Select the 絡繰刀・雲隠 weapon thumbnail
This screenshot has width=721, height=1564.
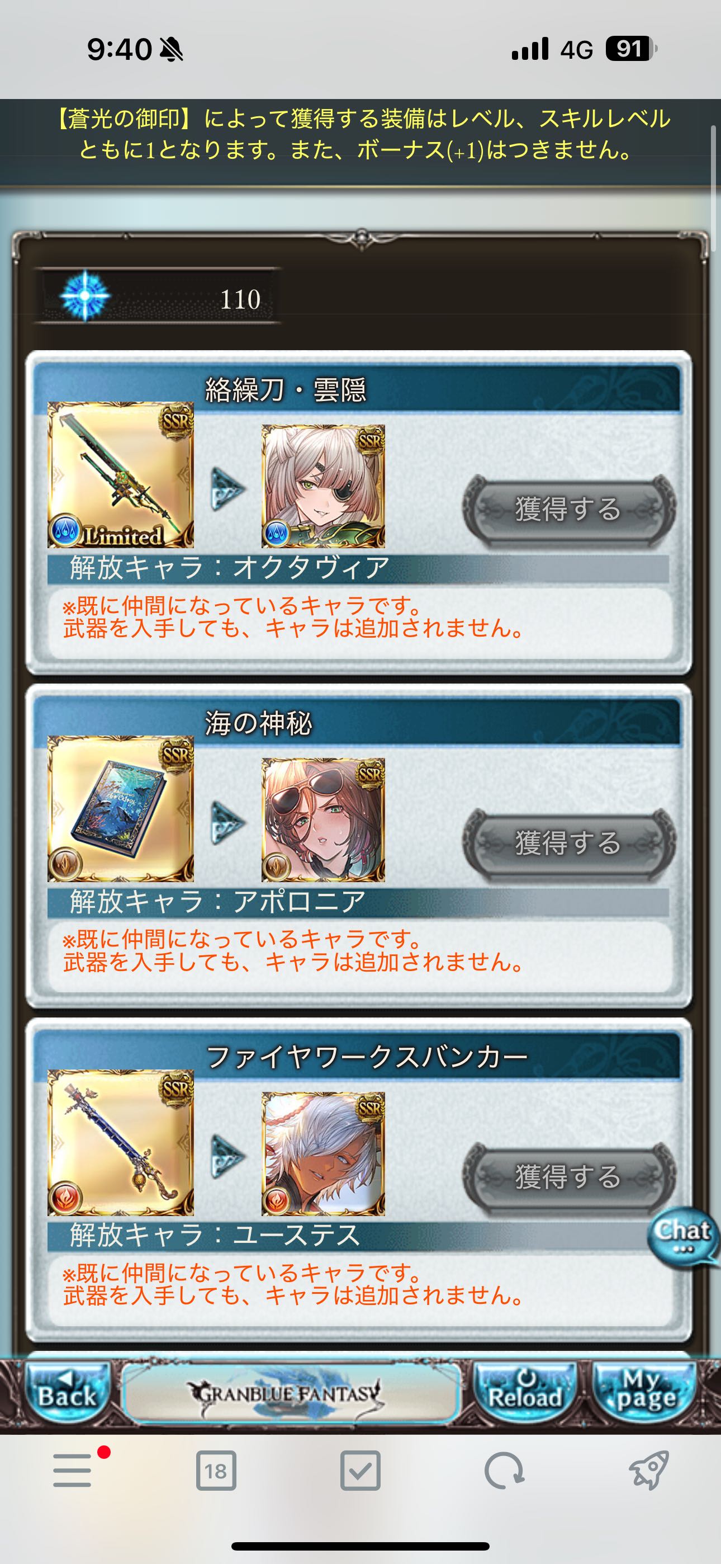[121, 474]
